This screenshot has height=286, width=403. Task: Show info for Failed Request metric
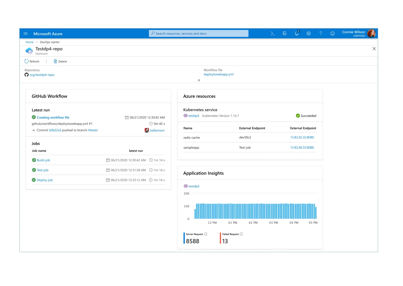click(241, 234)
